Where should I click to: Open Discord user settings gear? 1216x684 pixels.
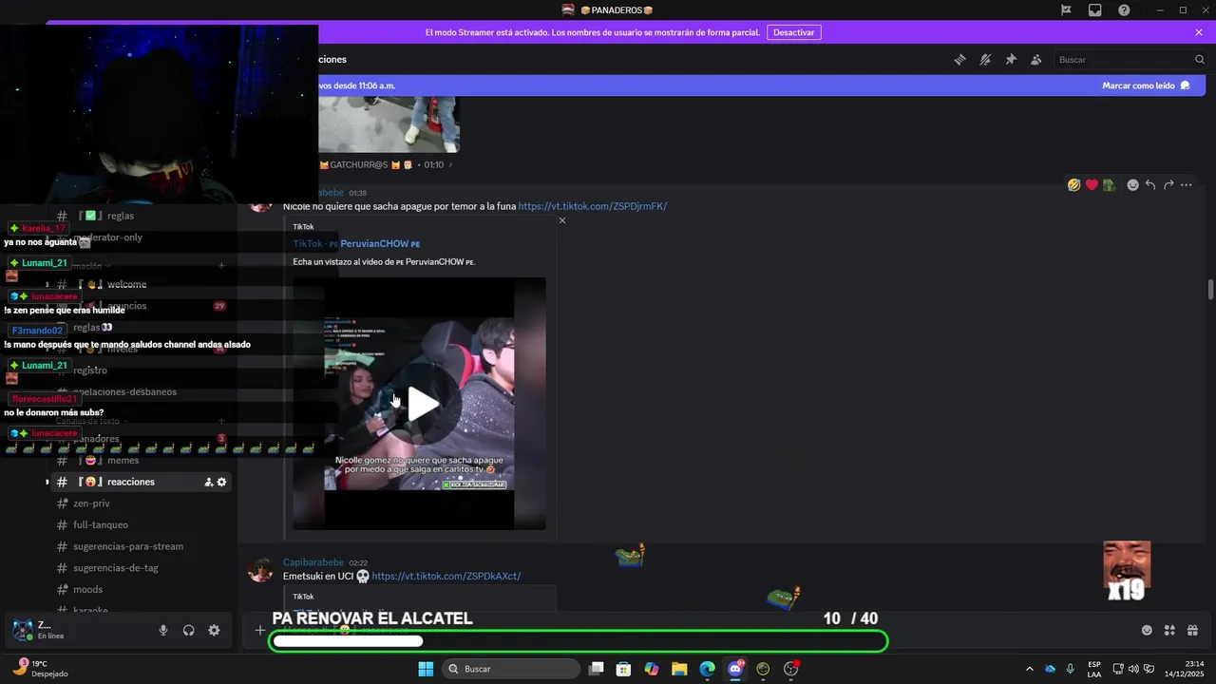(x=214, y=631)
